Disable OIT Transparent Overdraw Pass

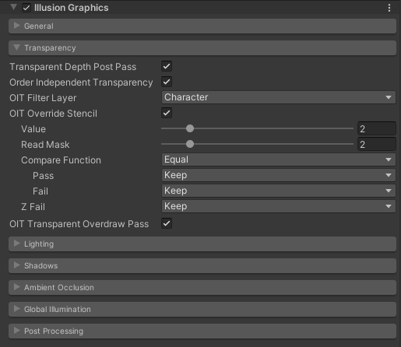point(167,223)
